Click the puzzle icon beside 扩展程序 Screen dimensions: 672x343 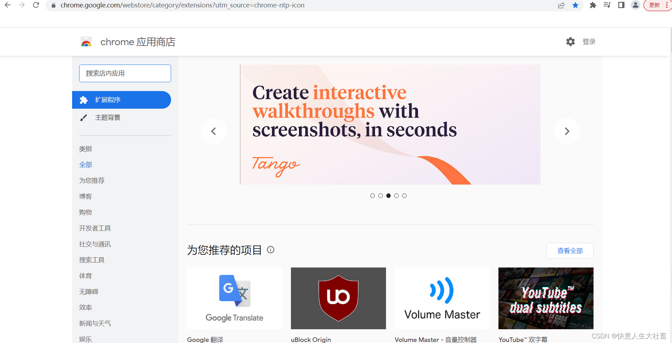tap(84, 100)
